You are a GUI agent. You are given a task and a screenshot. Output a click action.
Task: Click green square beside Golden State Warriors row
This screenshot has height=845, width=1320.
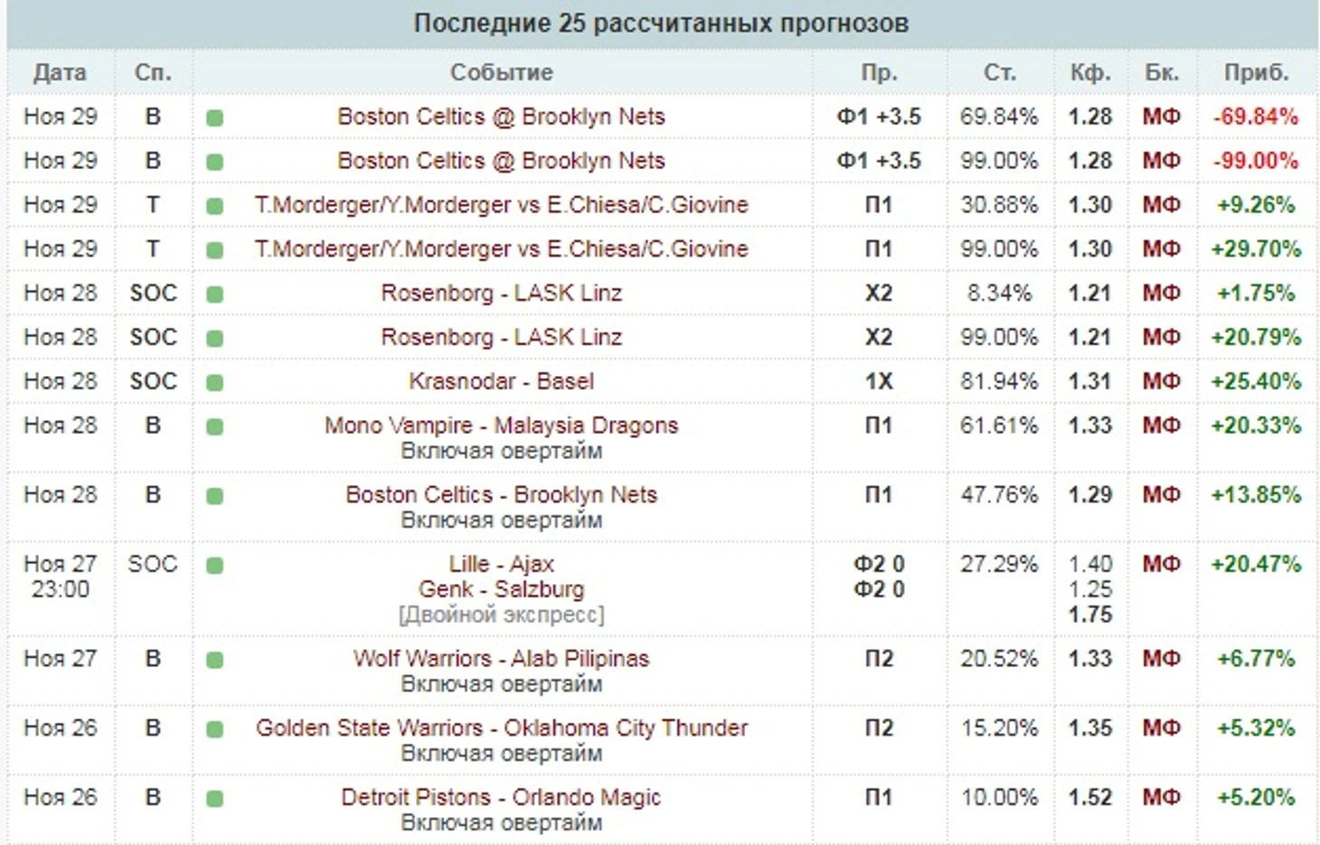[x=214, y=729]
